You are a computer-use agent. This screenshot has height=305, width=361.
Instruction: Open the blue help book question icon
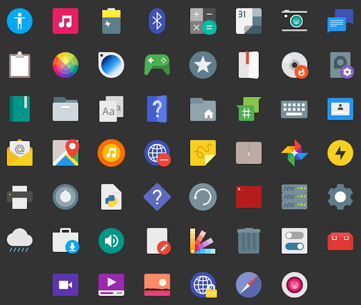tap(157, 109)
